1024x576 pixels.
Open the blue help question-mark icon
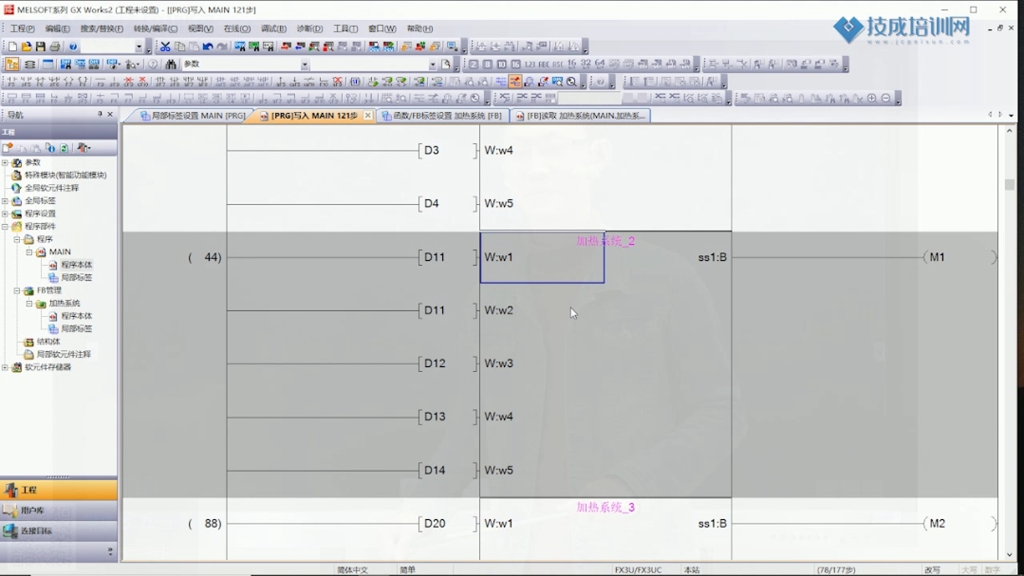click(x=73, y=46)
